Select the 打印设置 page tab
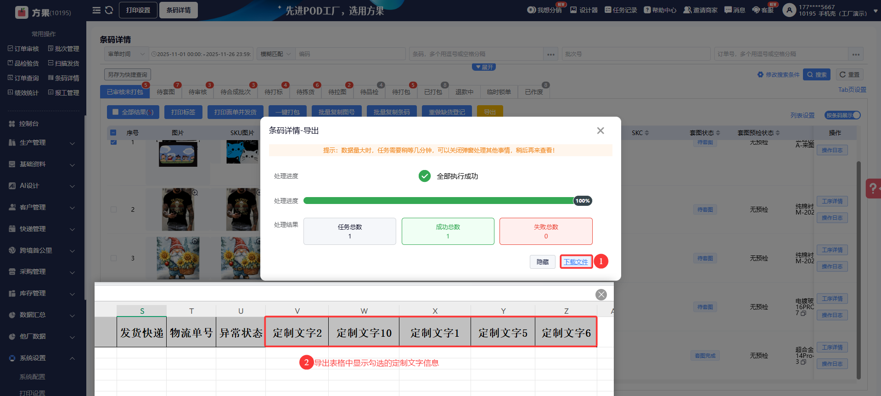This screenshot has height=396, width=881. [x=138, y=10]
